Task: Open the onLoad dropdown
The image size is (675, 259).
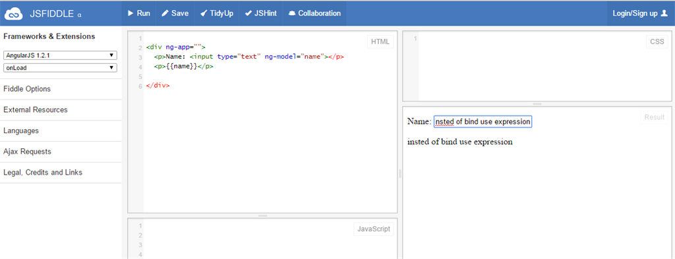Action: point(60,67)
